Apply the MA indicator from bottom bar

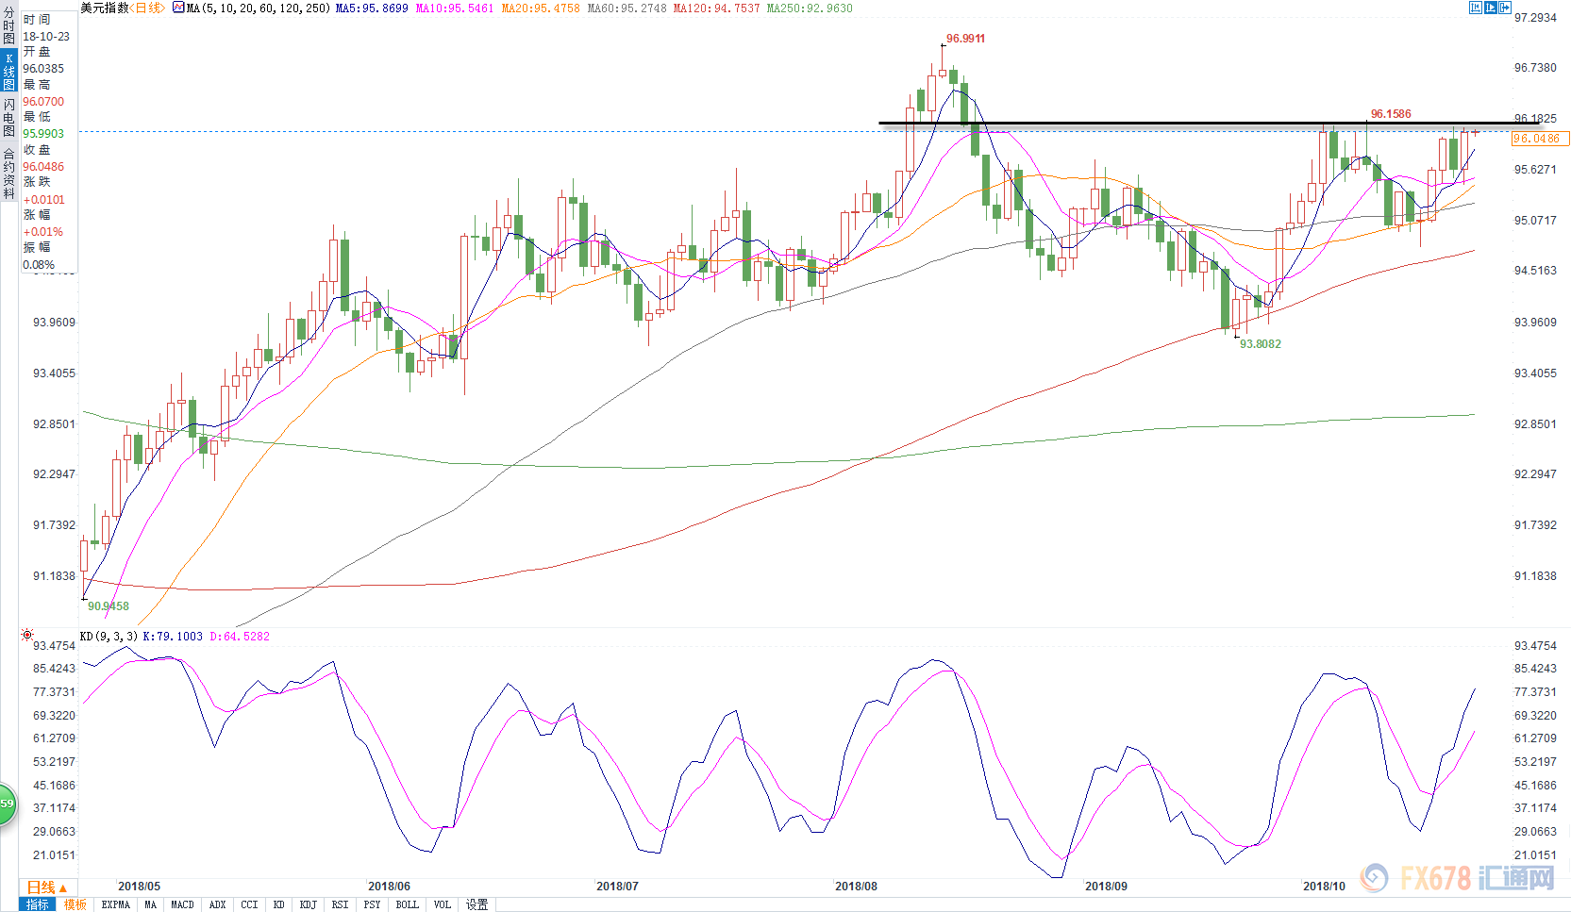(x=151, y=904)
